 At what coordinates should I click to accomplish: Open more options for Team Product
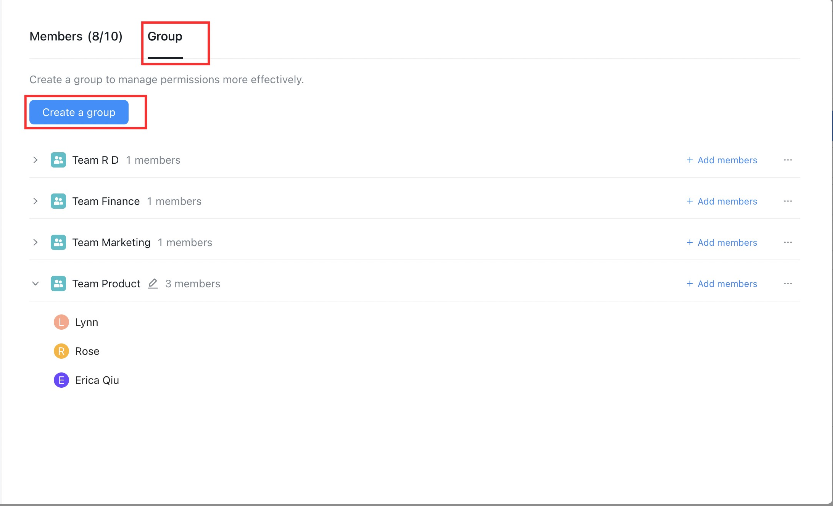coord(788,284)
